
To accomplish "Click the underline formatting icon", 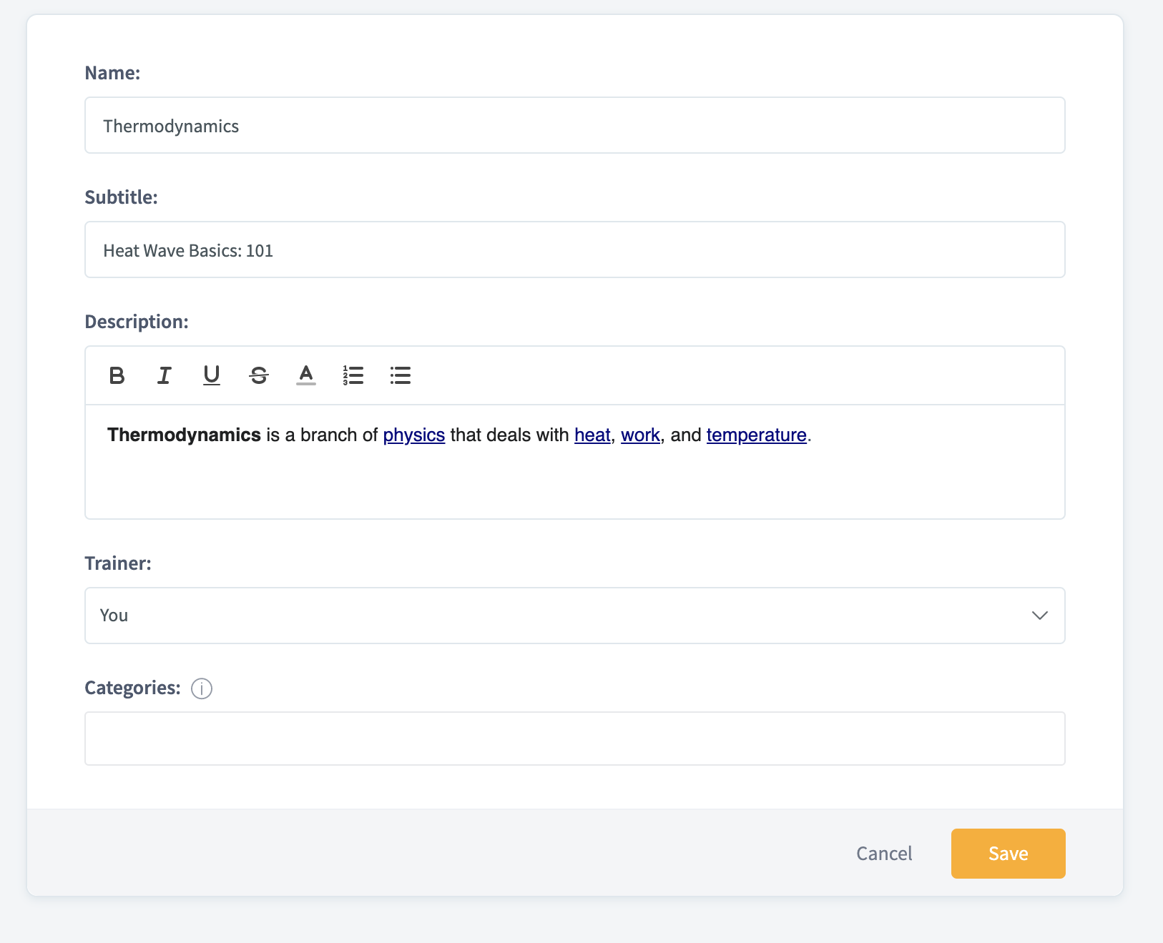I will pyautogui.click(x=212, y=375).
